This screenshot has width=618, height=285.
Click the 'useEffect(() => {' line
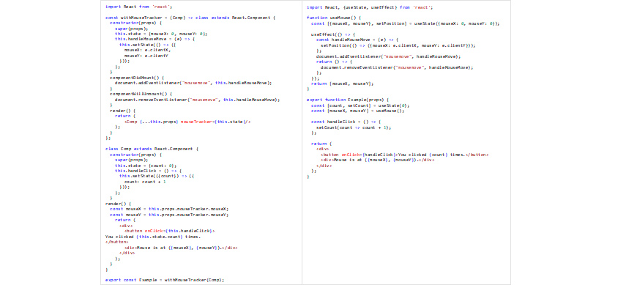tap(333, 34)
